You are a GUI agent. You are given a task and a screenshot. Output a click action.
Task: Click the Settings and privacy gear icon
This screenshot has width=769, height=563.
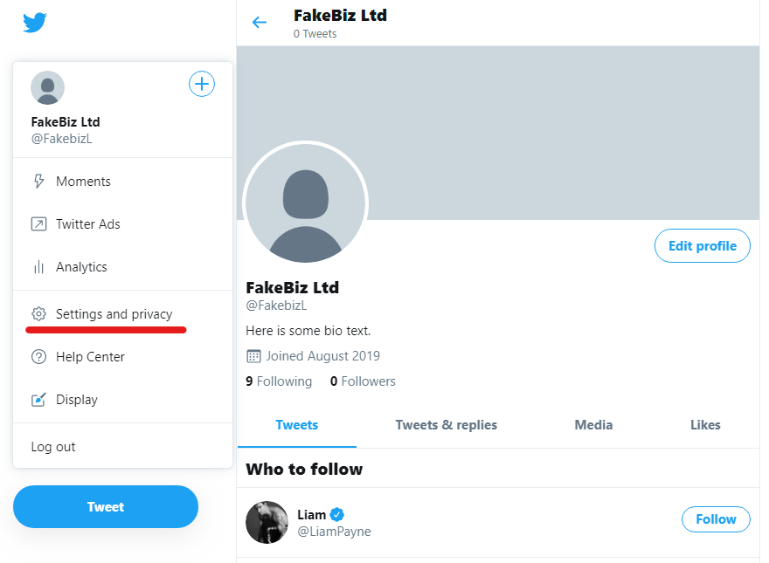37,313
